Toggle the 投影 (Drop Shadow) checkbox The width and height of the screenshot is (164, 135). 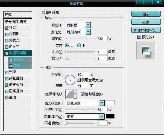(7, 28)
